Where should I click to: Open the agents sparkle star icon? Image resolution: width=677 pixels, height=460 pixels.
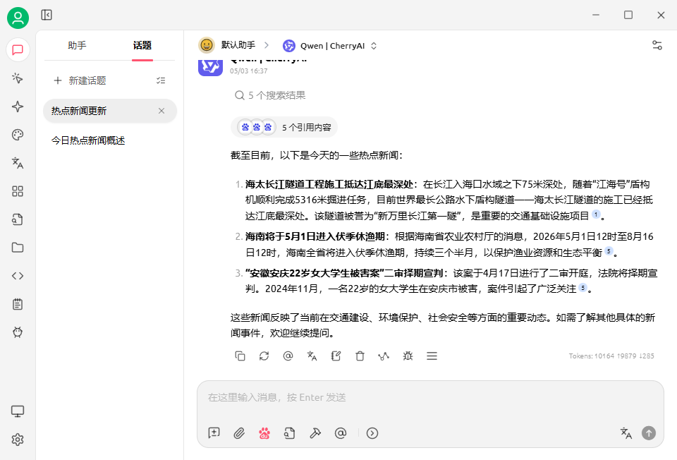(18, 107)
